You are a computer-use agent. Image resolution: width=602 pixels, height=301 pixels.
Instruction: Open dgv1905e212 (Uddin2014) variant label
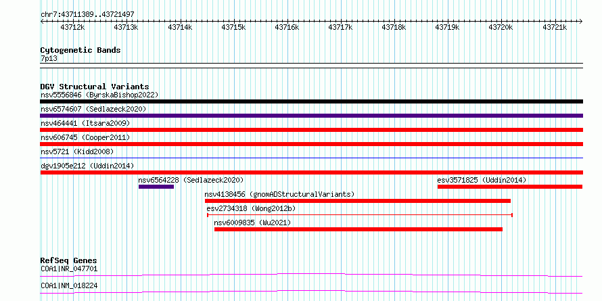tap(87, 166)
